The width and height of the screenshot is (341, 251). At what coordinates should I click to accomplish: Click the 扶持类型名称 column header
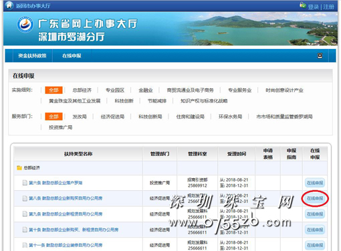78,154
